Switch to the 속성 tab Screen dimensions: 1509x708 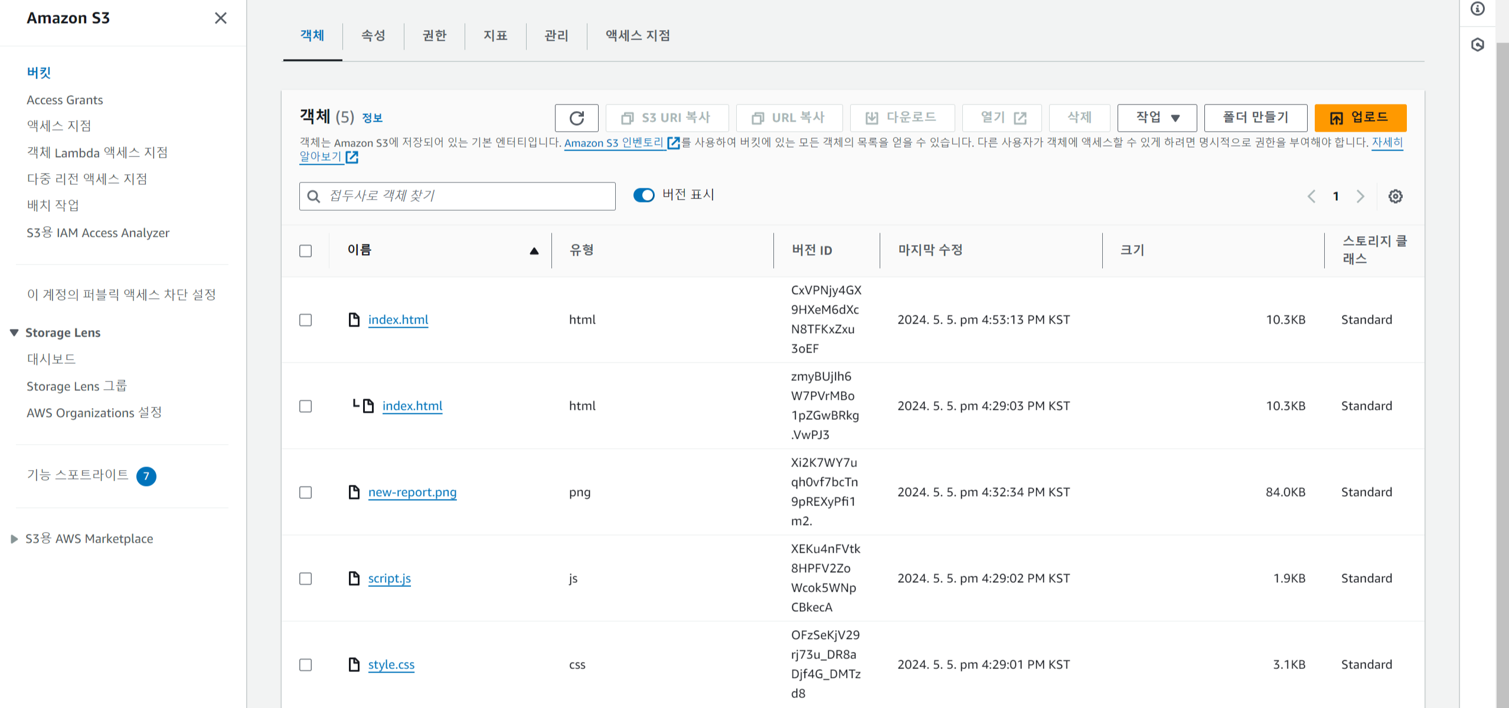373,35
